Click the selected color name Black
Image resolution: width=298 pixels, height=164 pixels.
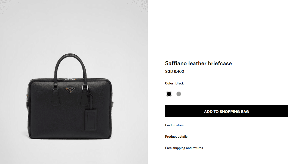click(x=179, y=83)
